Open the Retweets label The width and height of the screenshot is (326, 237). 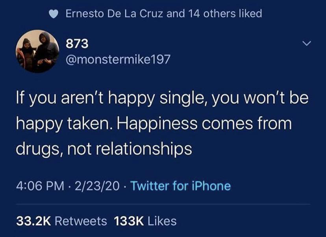coord(81,221)
